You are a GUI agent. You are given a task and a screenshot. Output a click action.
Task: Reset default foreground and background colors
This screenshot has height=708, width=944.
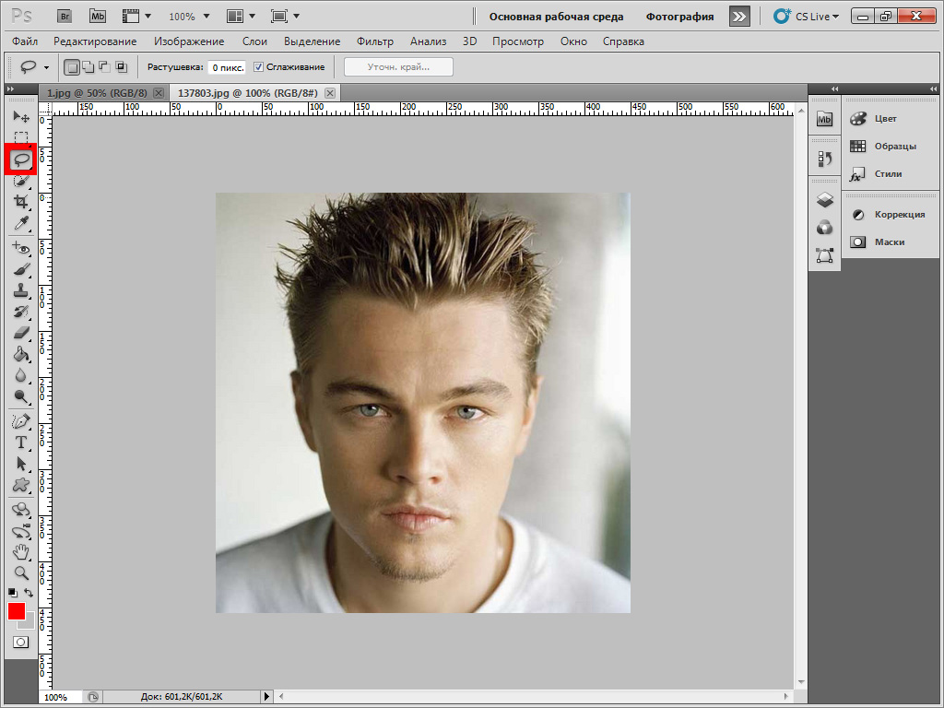click(x=13, y=593)
